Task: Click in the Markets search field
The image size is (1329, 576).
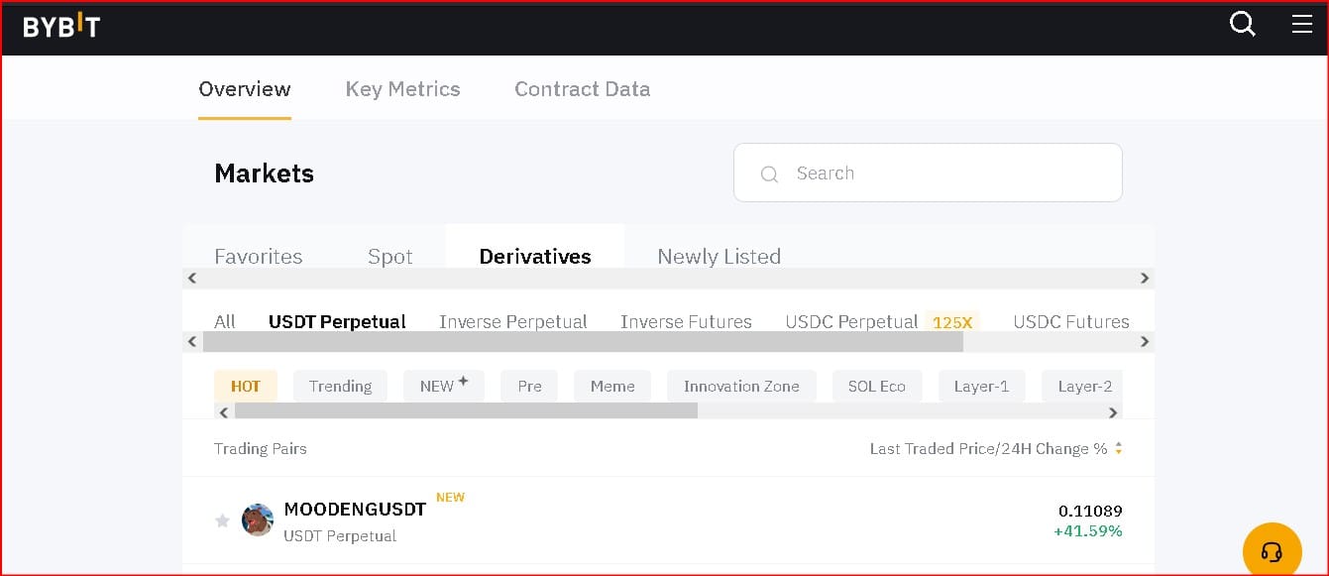Action: [x=928, y=173]
